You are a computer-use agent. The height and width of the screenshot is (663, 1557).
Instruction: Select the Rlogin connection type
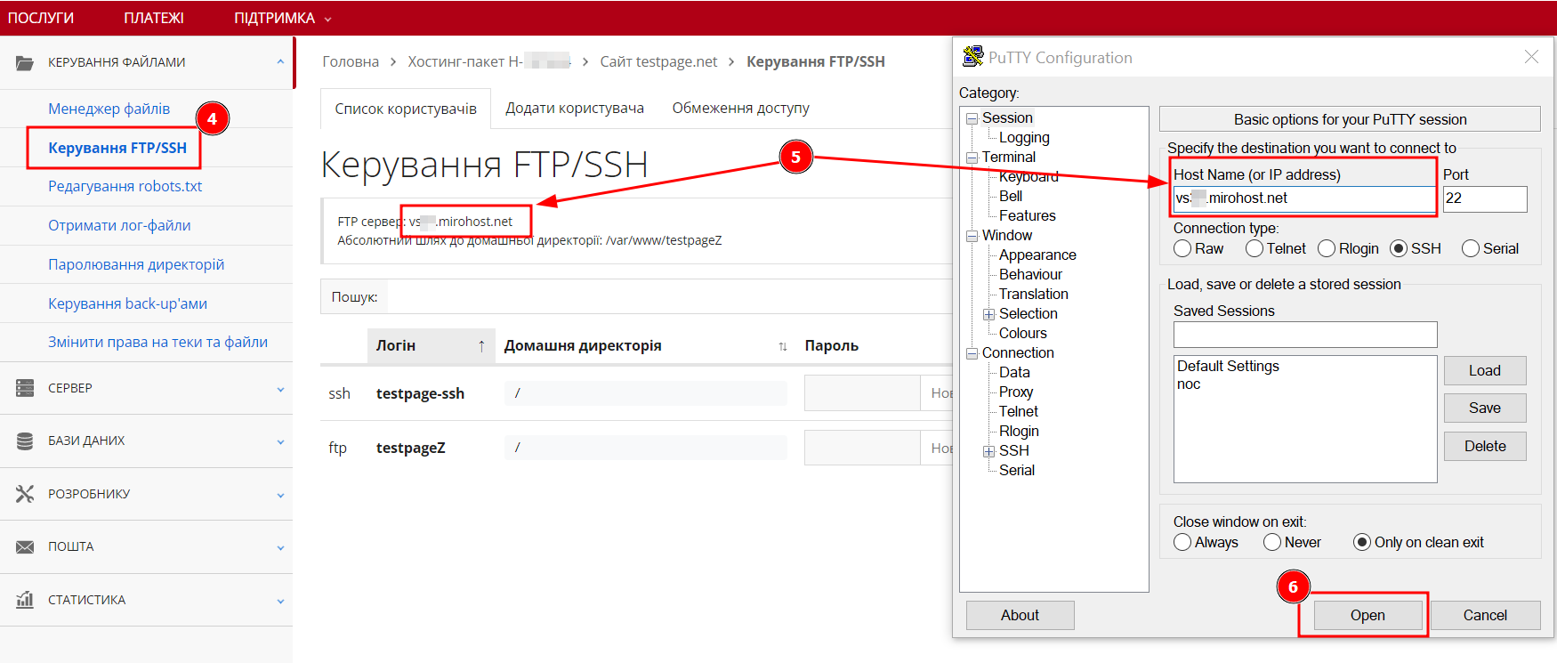tap(1327, 249)
